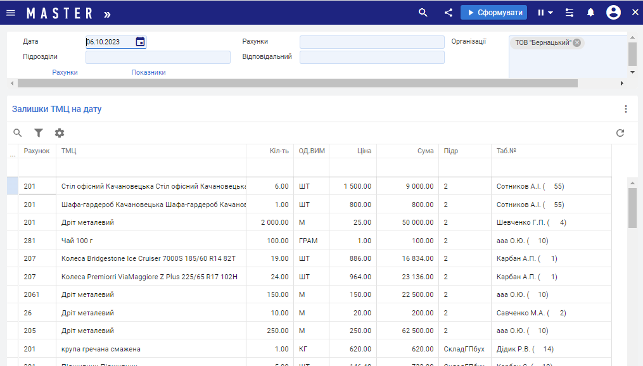Refresh the table data
This screenshot has height=366, width=643.
pos(620,133)
